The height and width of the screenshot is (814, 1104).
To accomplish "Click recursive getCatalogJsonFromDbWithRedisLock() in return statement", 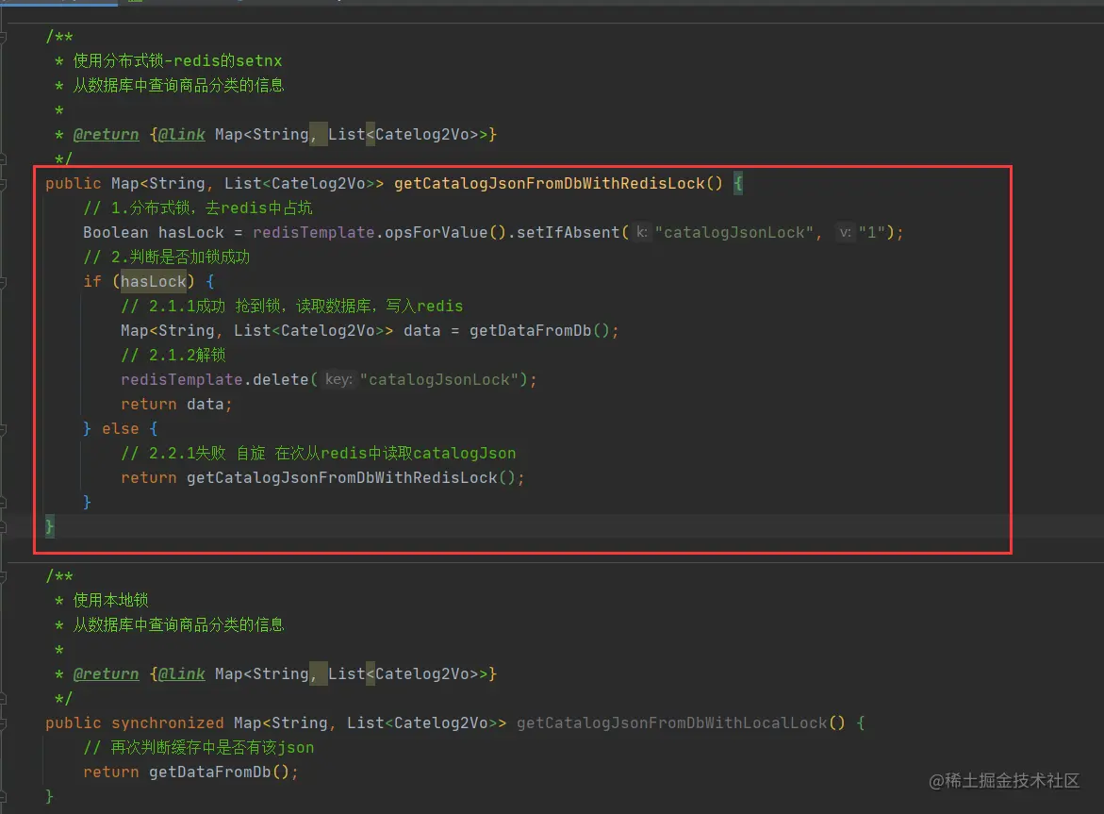I will pyautogui.click(x=352, y=478).
